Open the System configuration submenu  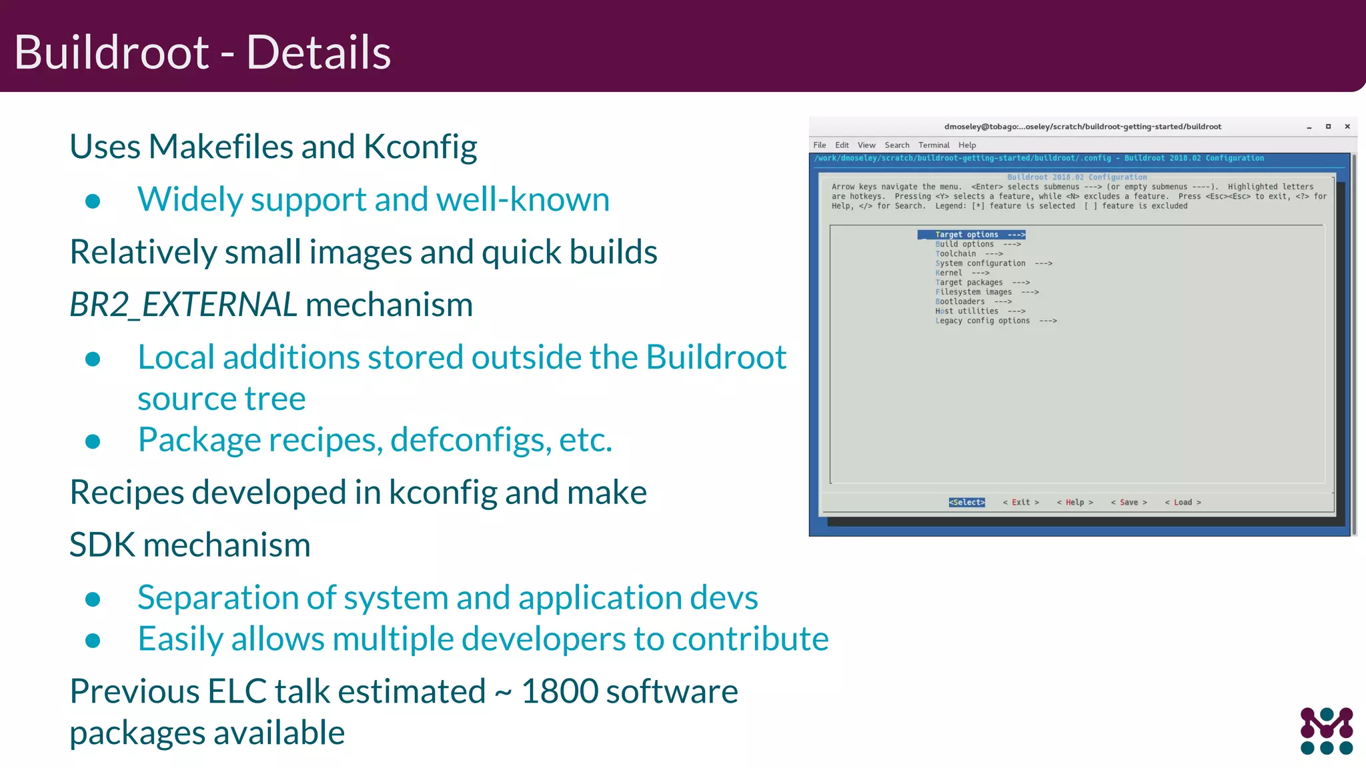click(994, 263)
